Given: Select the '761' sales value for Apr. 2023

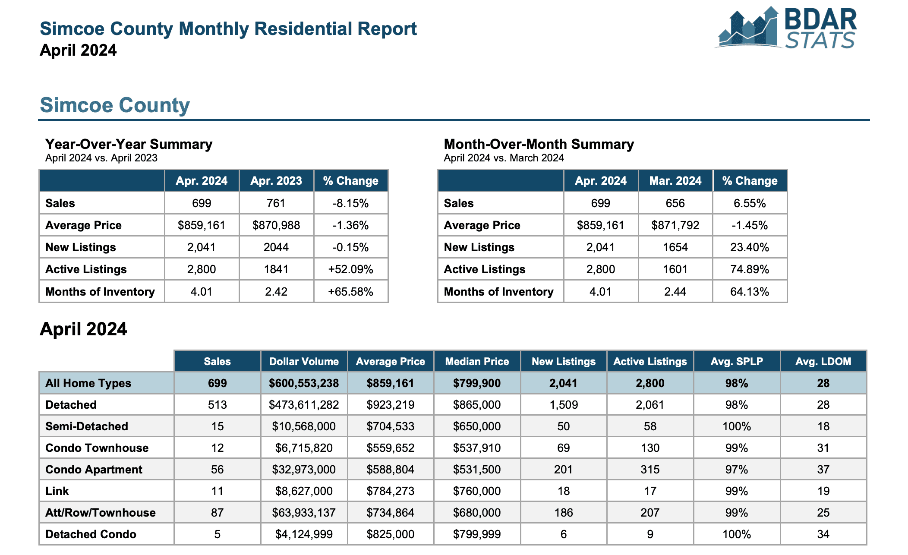Looking at the screenshot, I should tap(276, 203).
